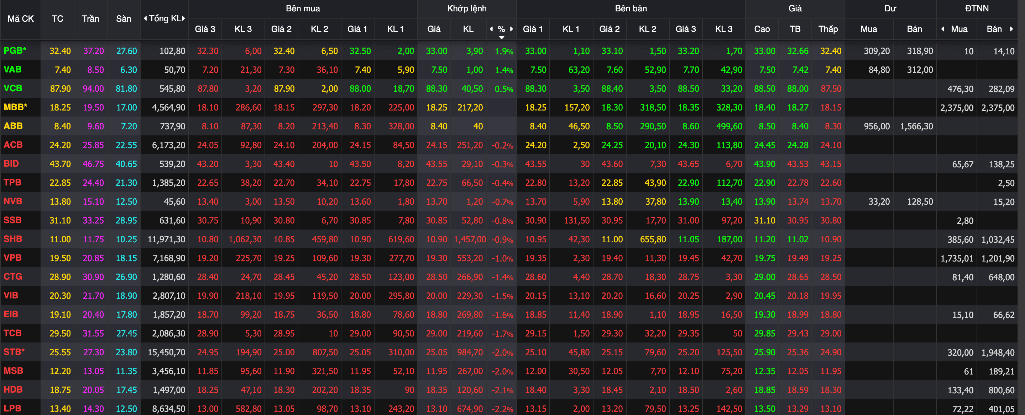Click the right arrow after ĐTNN Bán
1025x415 pixels.
point(1011,28)
